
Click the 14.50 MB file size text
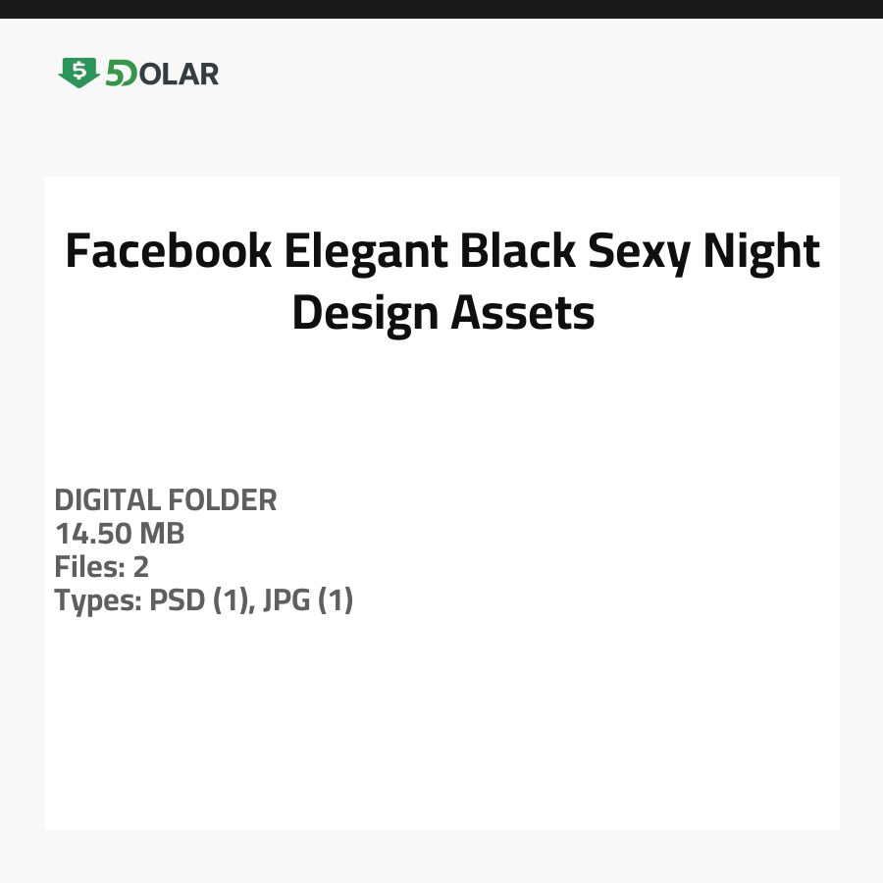(x=120, y=535)
